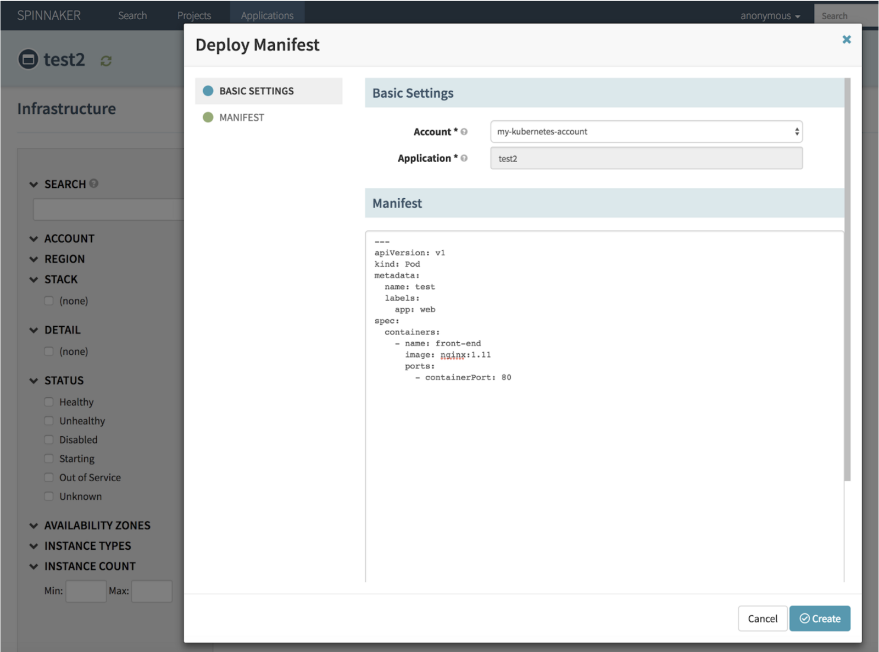Check the (none) box under STACK
The width and height of the screenshot is (879, 652).
pos(49,300)
